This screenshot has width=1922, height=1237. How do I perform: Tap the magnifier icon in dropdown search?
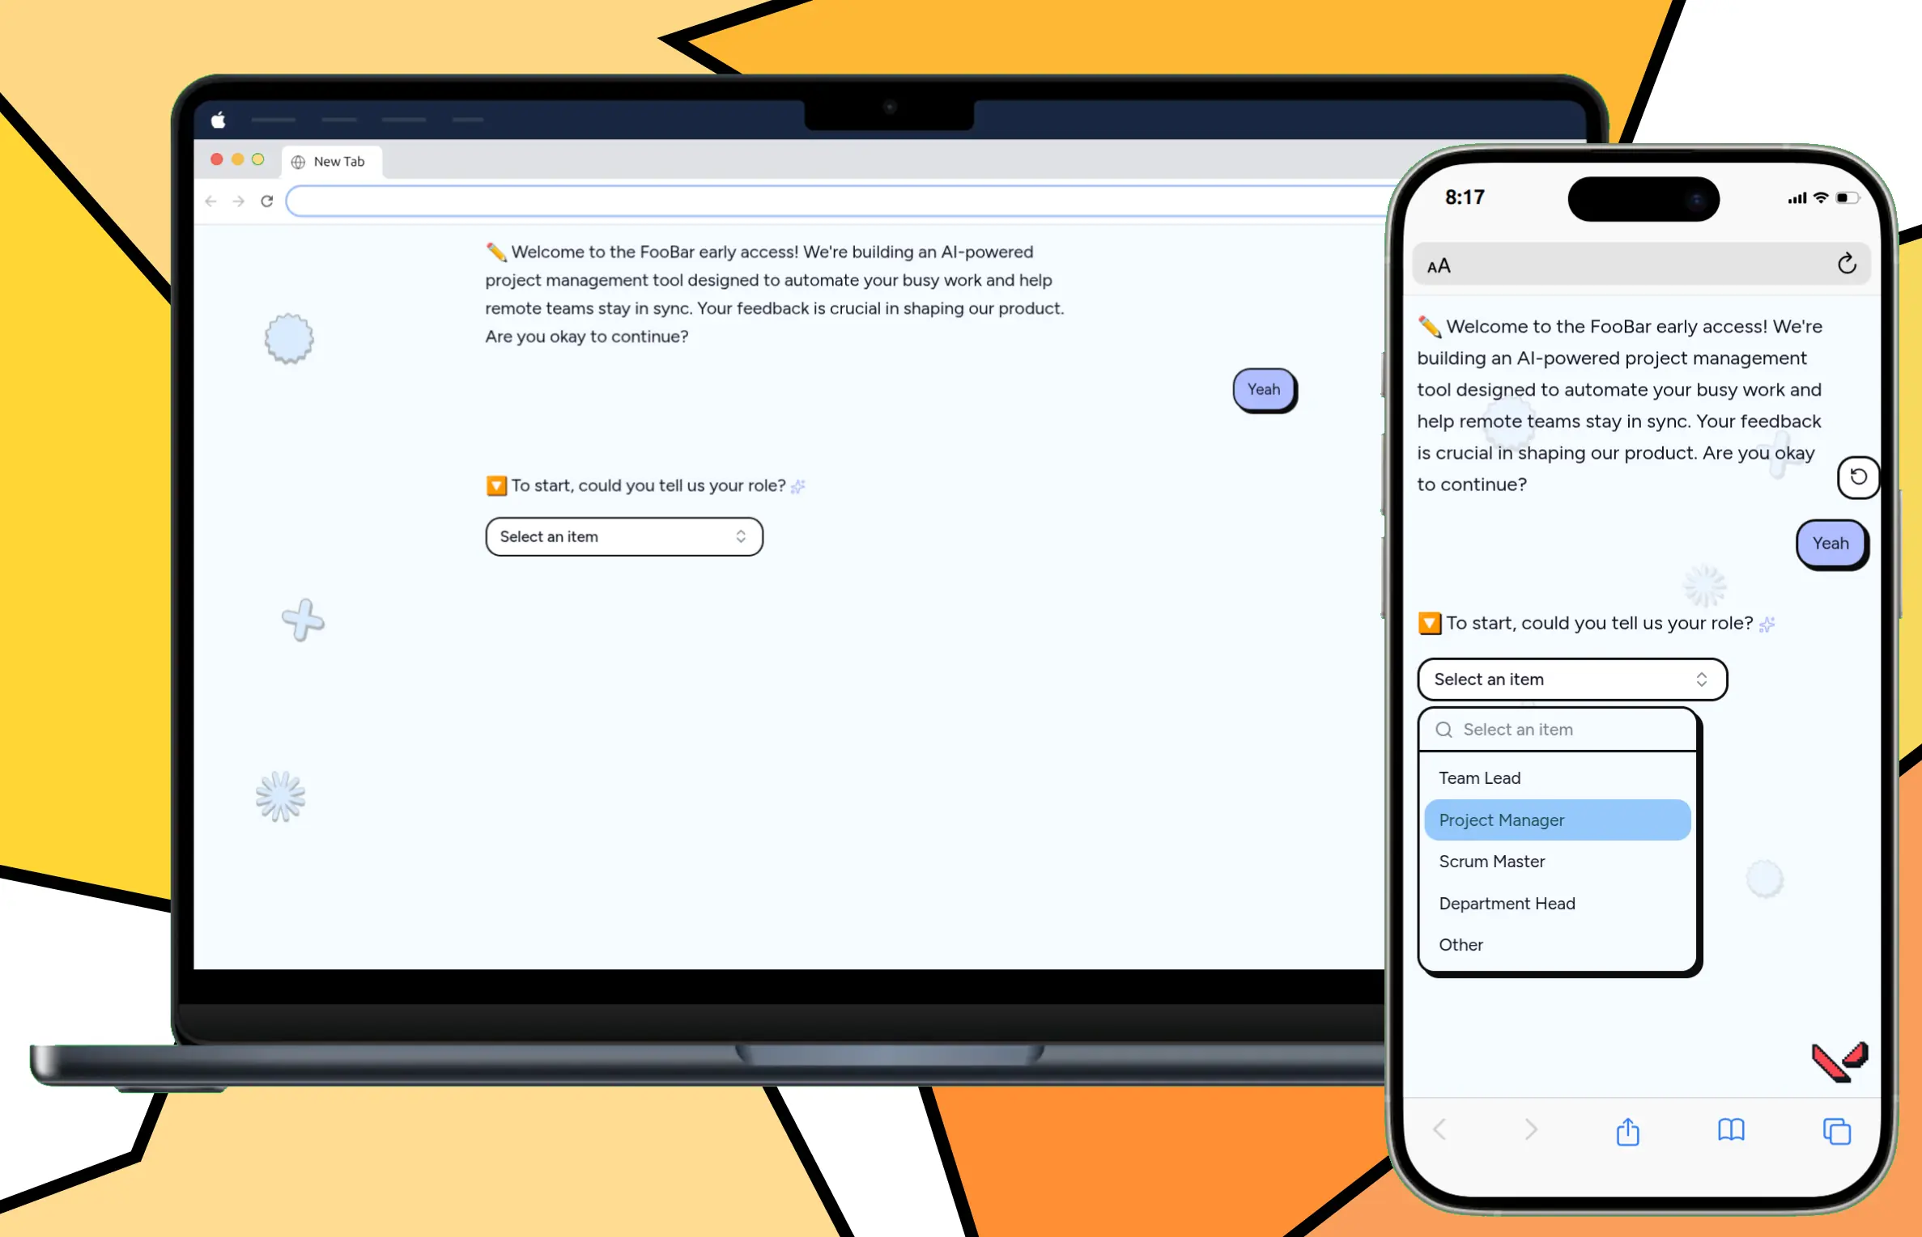tap(1444, 730)
